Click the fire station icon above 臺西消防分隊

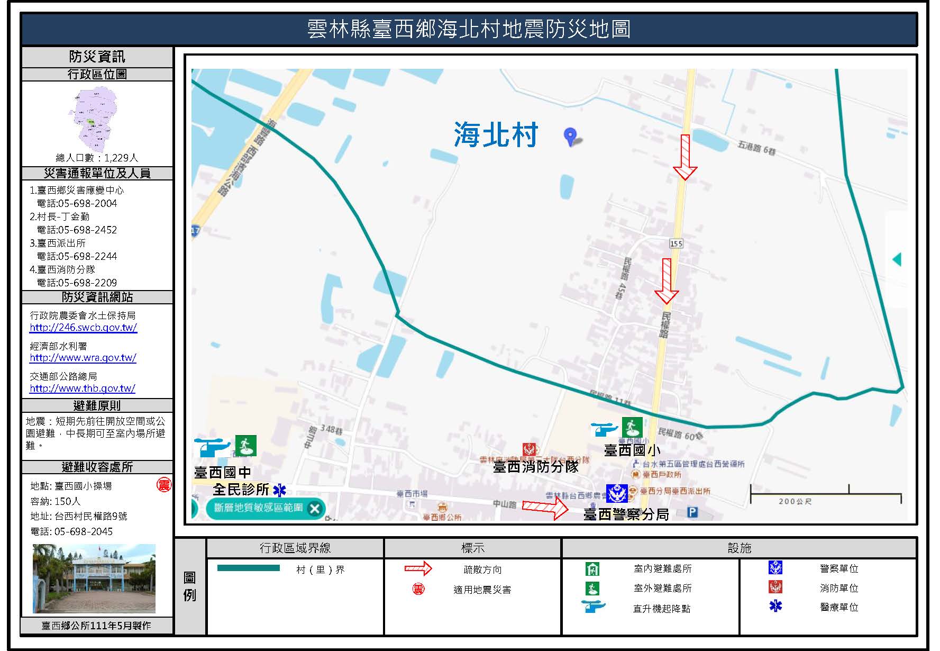tap(529, 450)
